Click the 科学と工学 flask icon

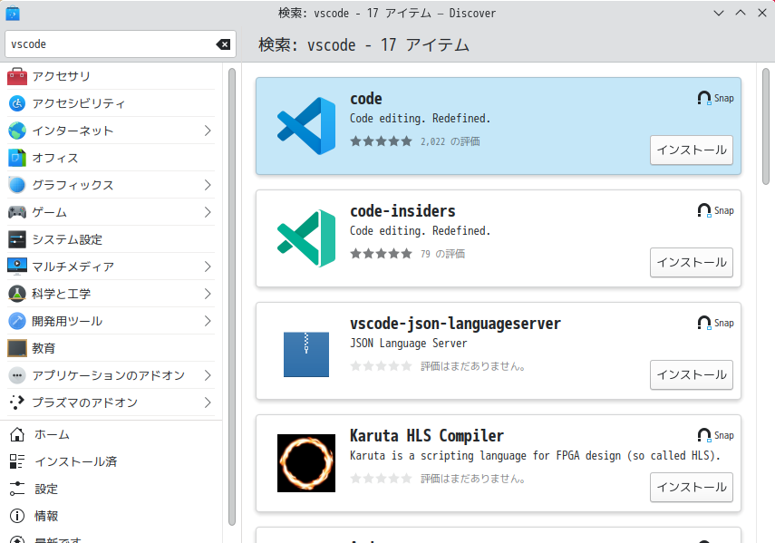click(17, 294)
